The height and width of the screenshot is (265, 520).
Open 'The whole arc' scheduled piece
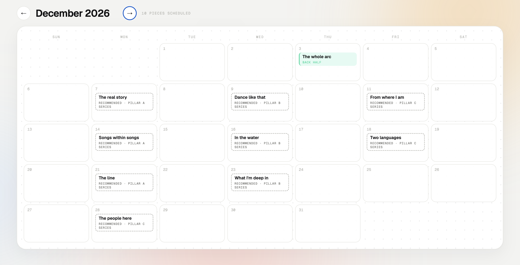(328, 59)
